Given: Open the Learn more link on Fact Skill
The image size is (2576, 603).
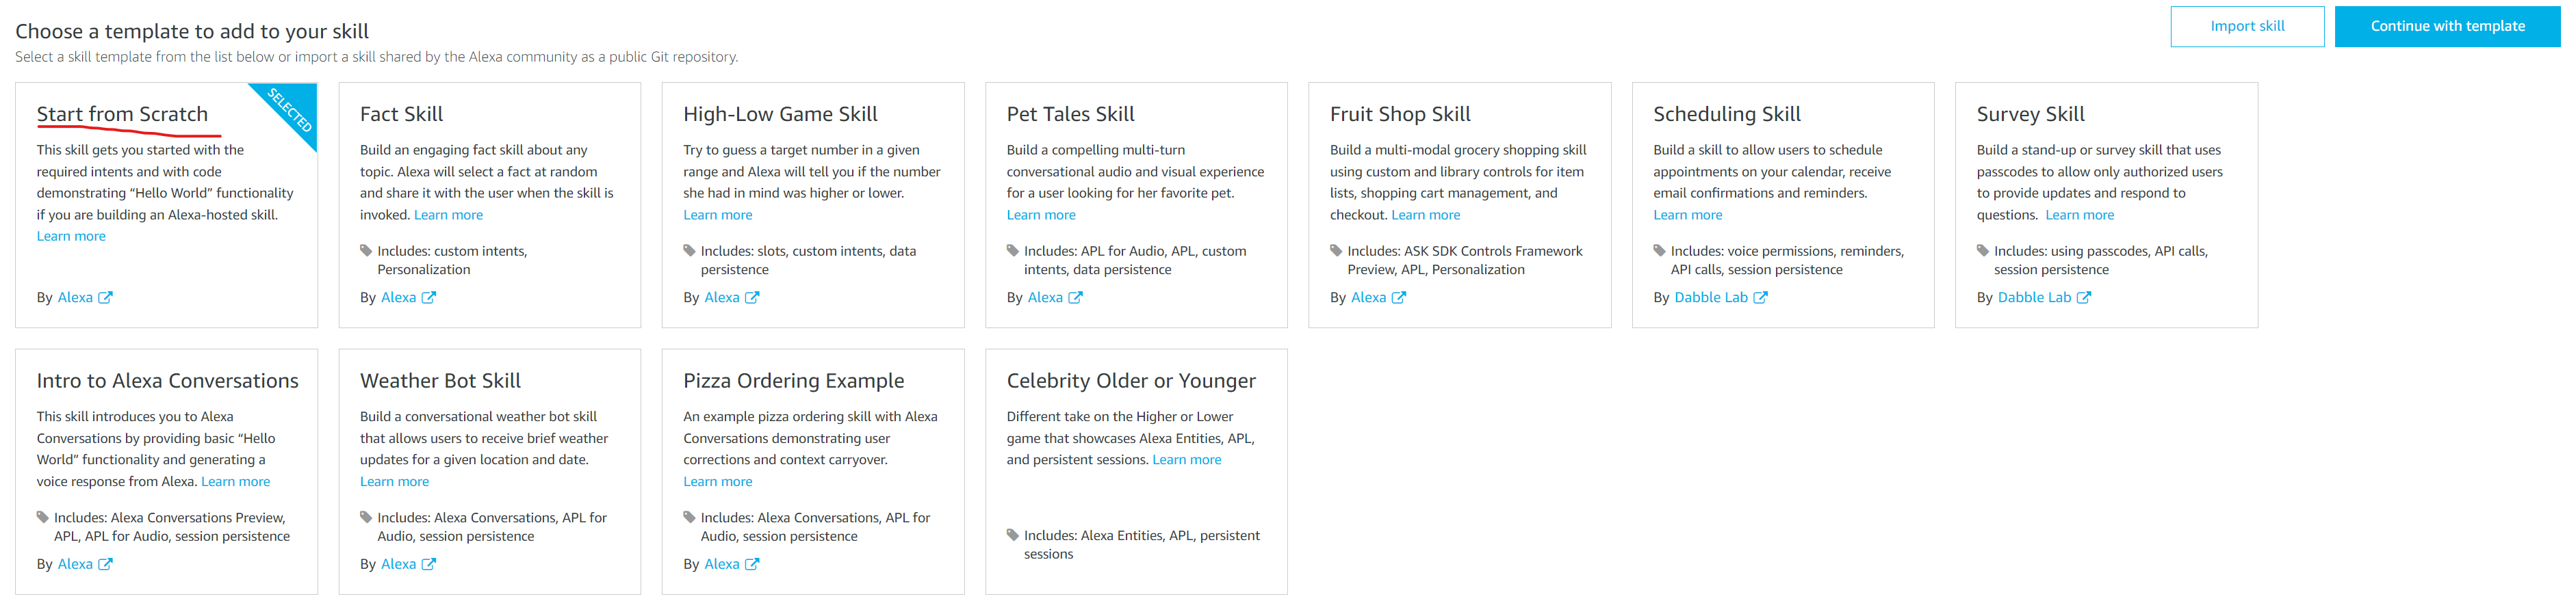Looking at the screenshot, I should click(x=448, y=213).
